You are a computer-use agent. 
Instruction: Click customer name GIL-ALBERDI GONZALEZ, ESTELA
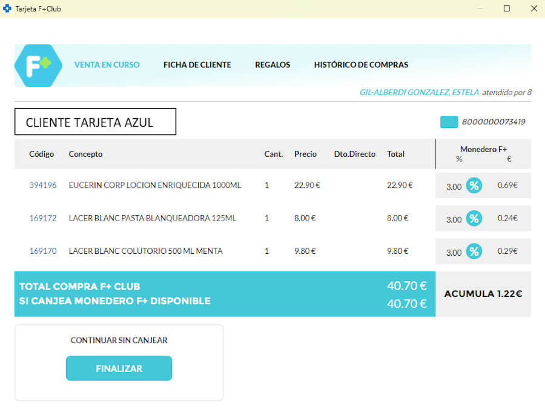pos(419,93)
